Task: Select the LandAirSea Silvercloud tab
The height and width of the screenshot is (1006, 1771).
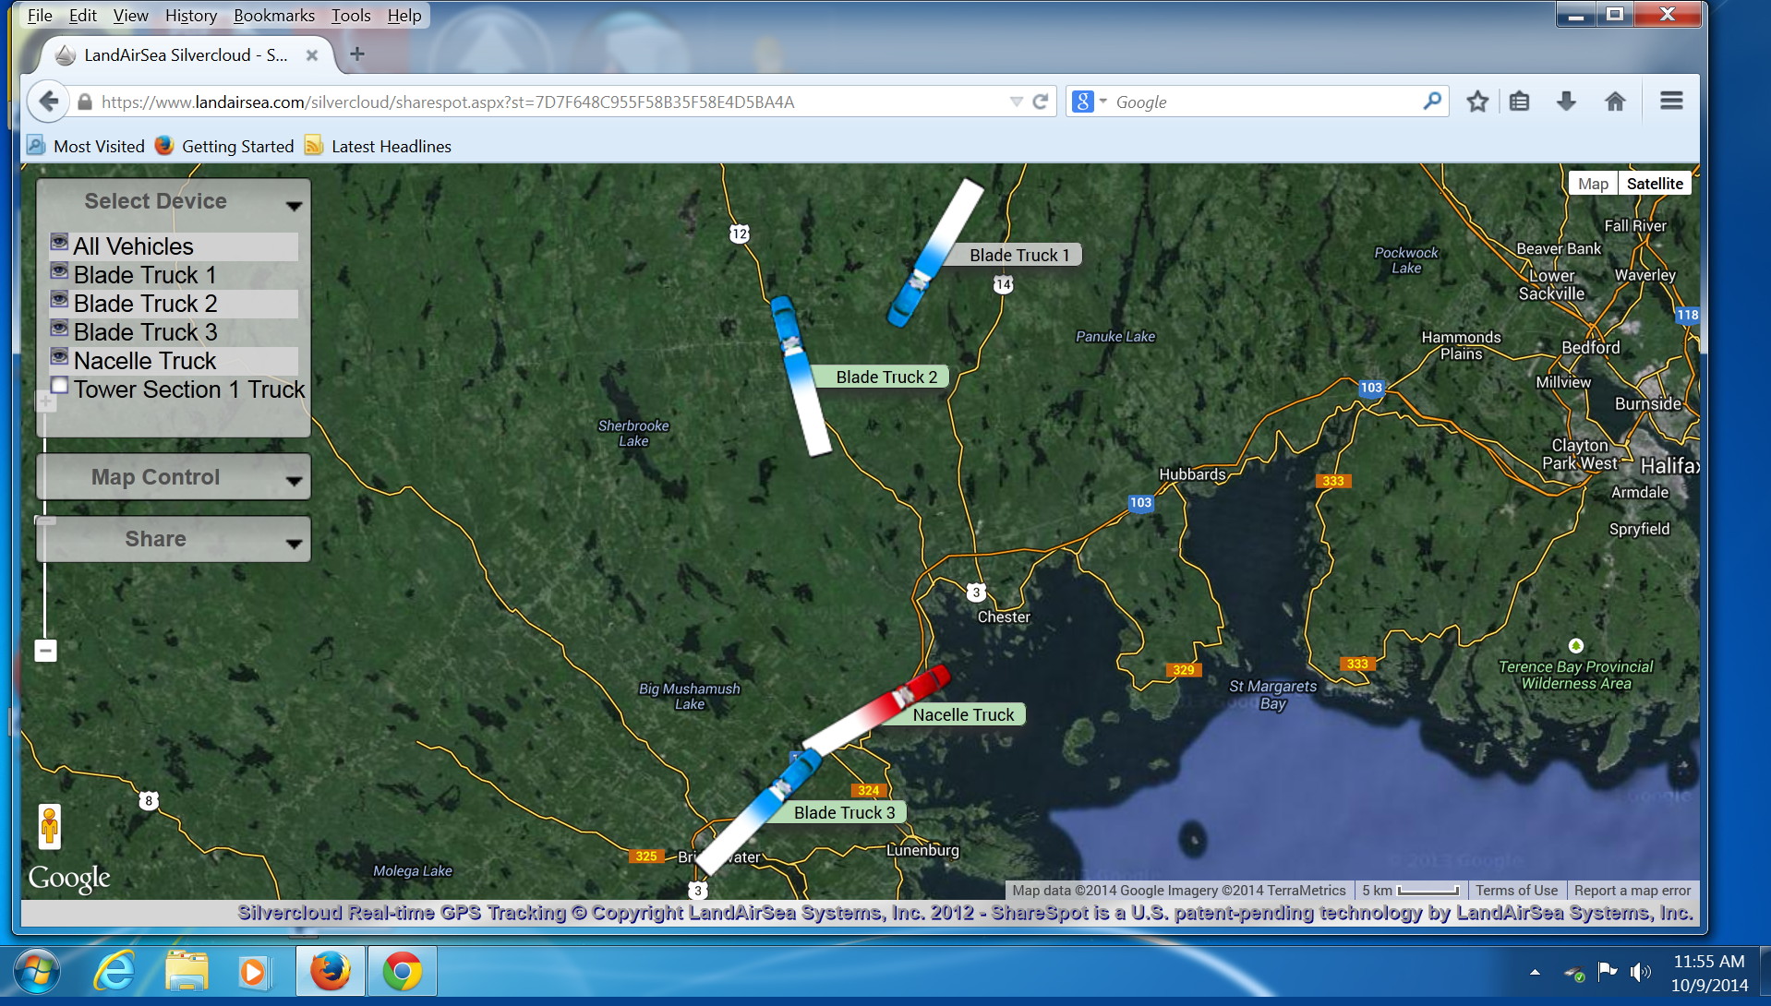Action: 185,55
